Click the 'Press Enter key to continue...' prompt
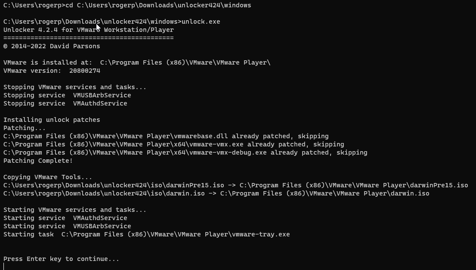The height and width of the screenshot is (270, 476). [61, 259]
